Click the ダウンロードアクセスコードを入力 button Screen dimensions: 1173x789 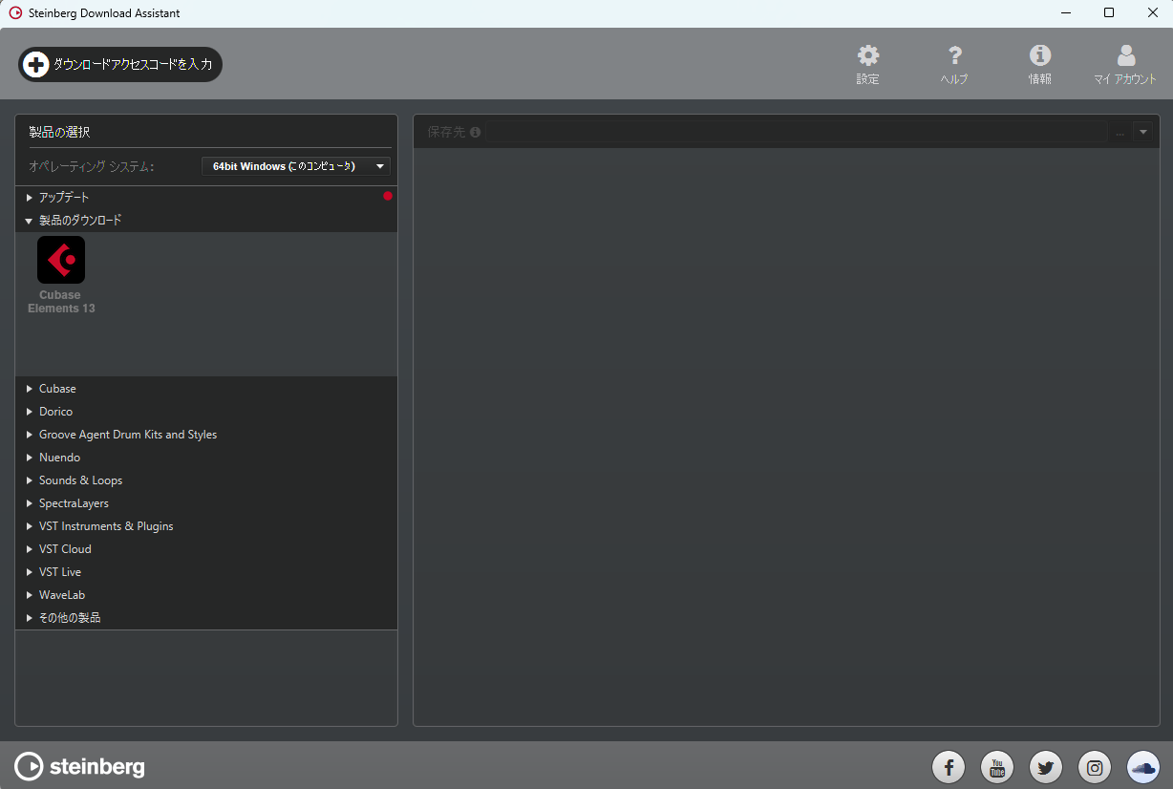click(120, 64)
